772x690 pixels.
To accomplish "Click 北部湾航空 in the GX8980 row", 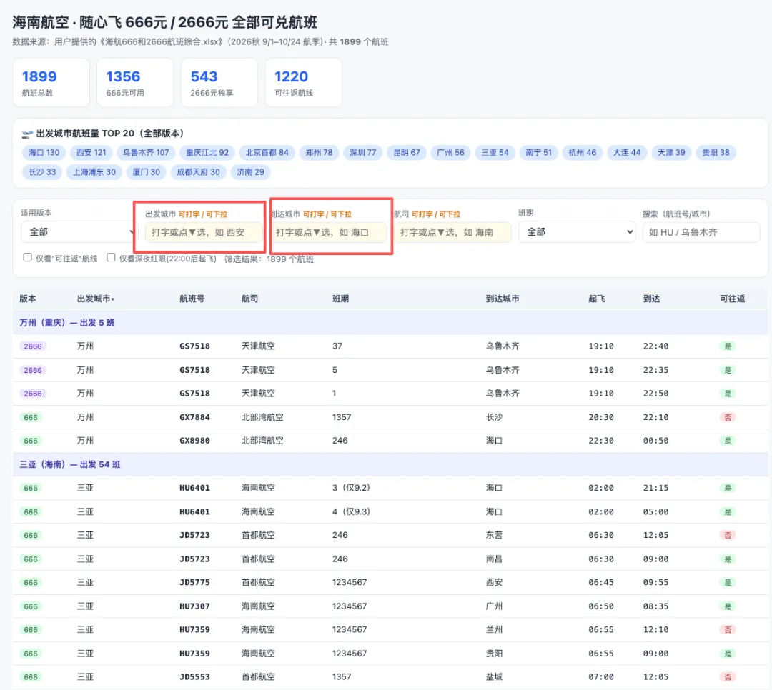I will coord(262,441).
